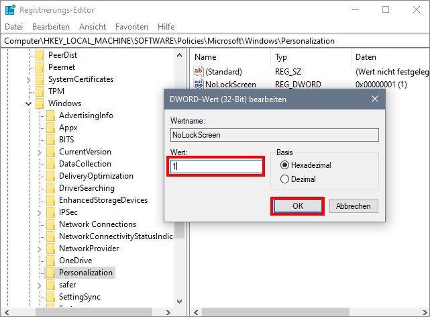Screen dimensions: 430x317
Task: Open the Ansicht menu
Action: click(x=93, y=27)
